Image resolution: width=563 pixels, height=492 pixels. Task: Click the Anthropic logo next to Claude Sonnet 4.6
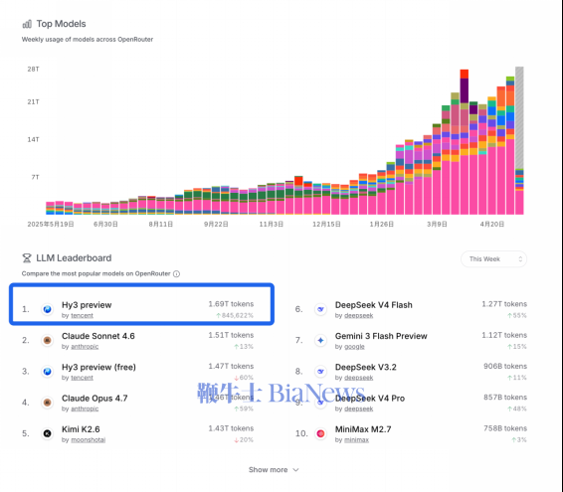(x=47, y=340)
